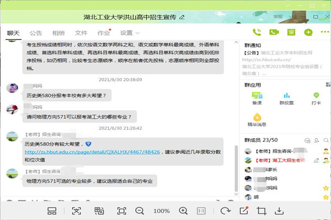Open the three-dot more options menu
The width and height of the screenshot is (331, 220).
pos(325,32)
